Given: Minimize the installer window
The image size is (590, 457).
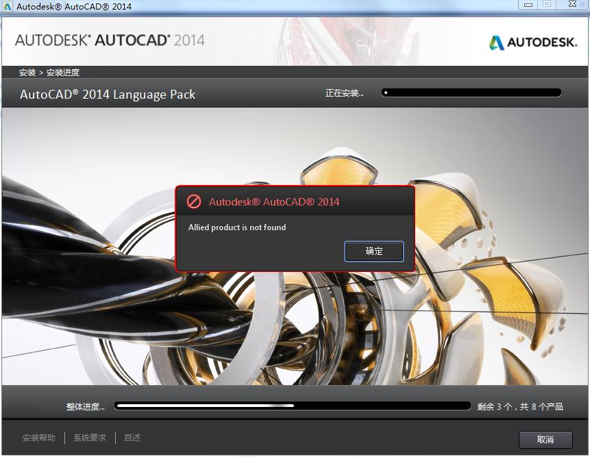Looking at the screenshot, I should [x=528, y=5].
